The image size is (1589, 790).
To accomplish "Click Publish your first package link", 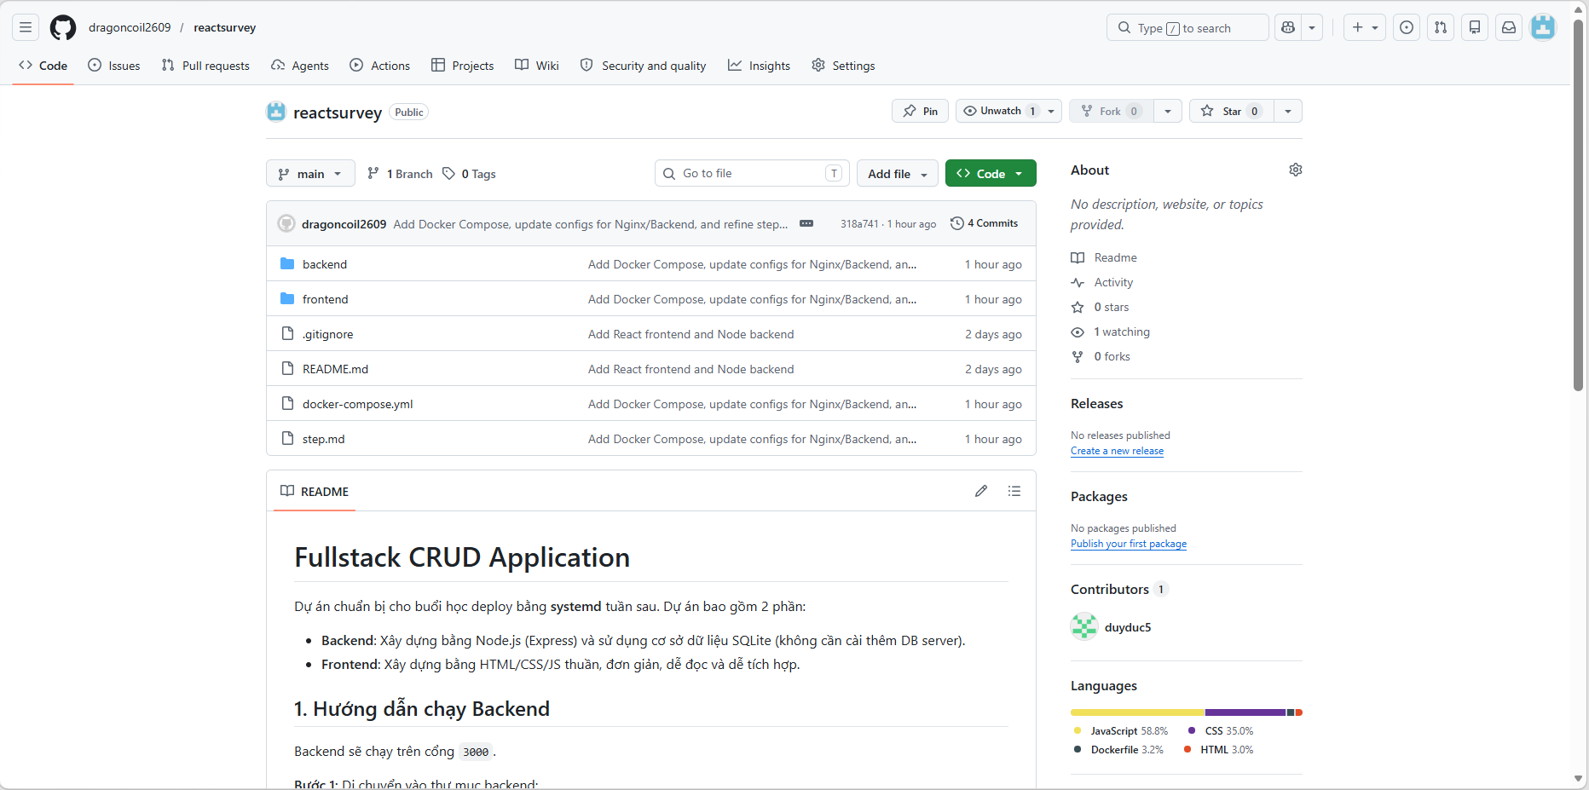I will pos(1129,544).
